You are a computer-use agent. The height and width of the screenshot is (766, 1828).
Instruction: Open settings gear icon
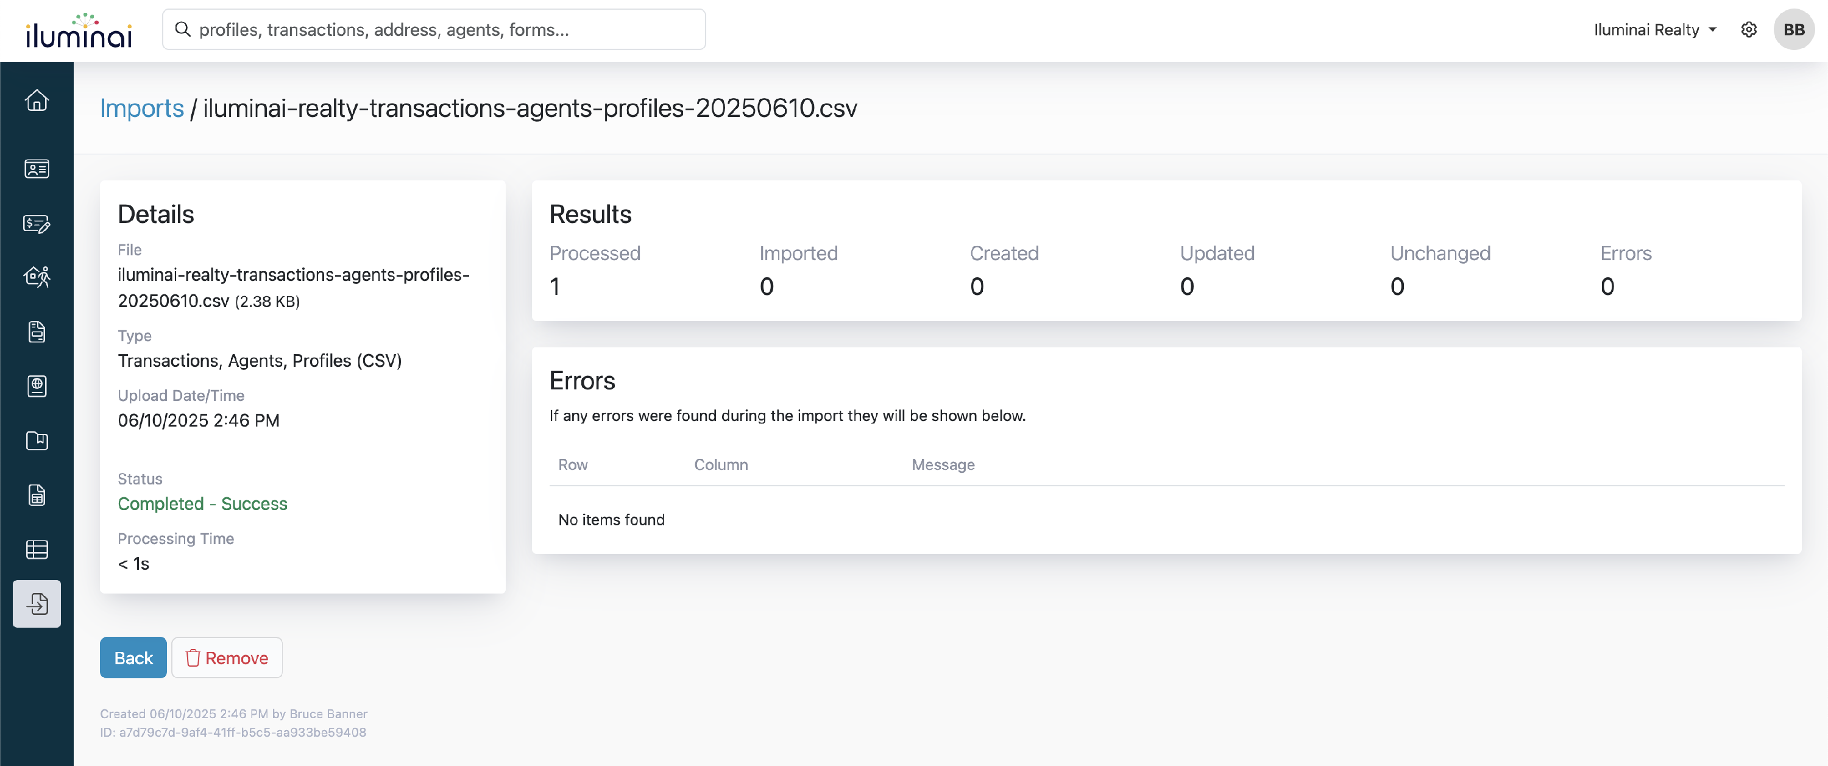tap(1749, 30)
